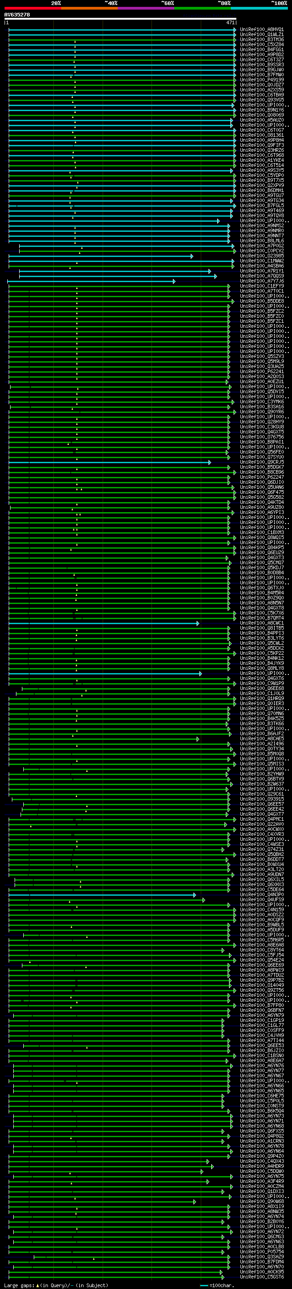
Task: Open hit UniRef100_B3TM36
Action: (x=262, y=39)
